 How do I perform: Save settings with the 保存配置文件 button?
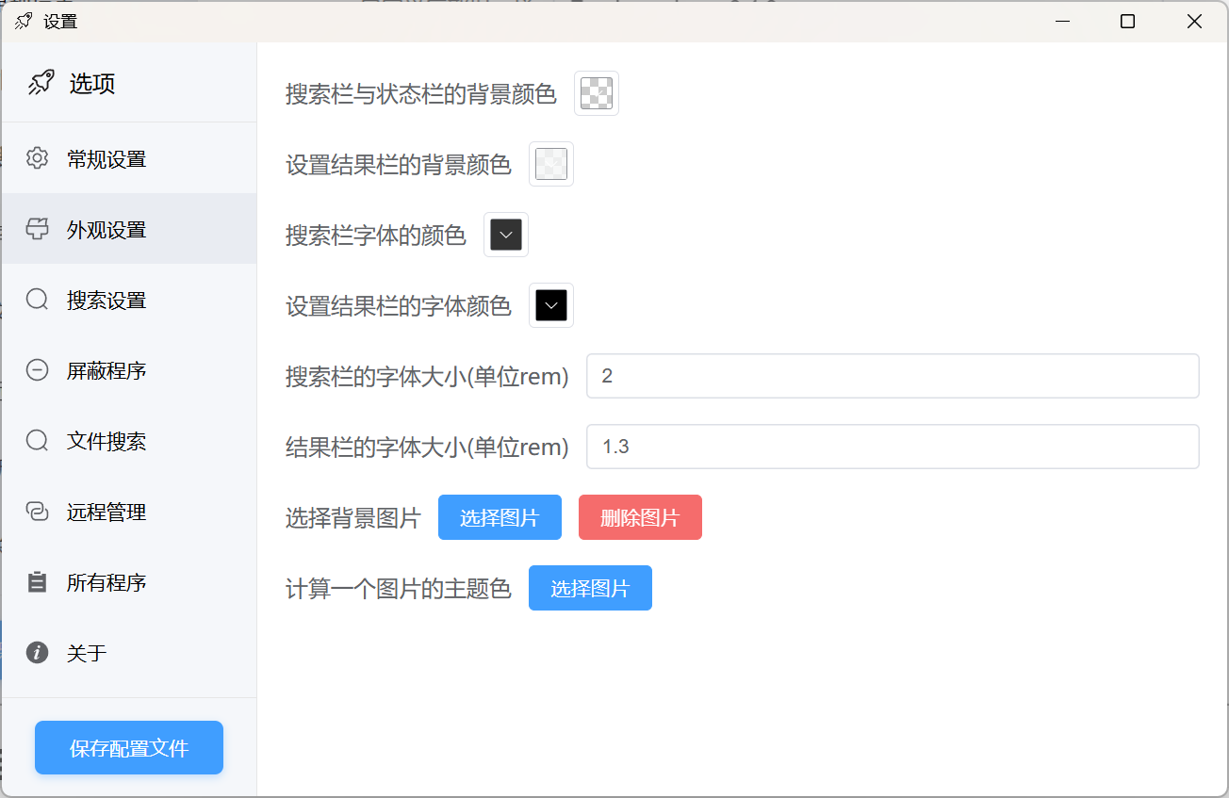[x=129, y=748]
